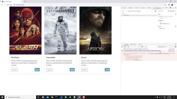This screenshot has height=99, width=177.
Task: Open console settings gear icon
Action: 175,47
